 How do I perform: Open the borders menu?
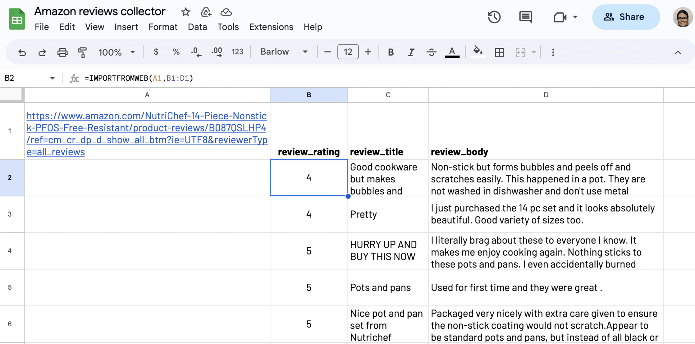coord(499,52)
